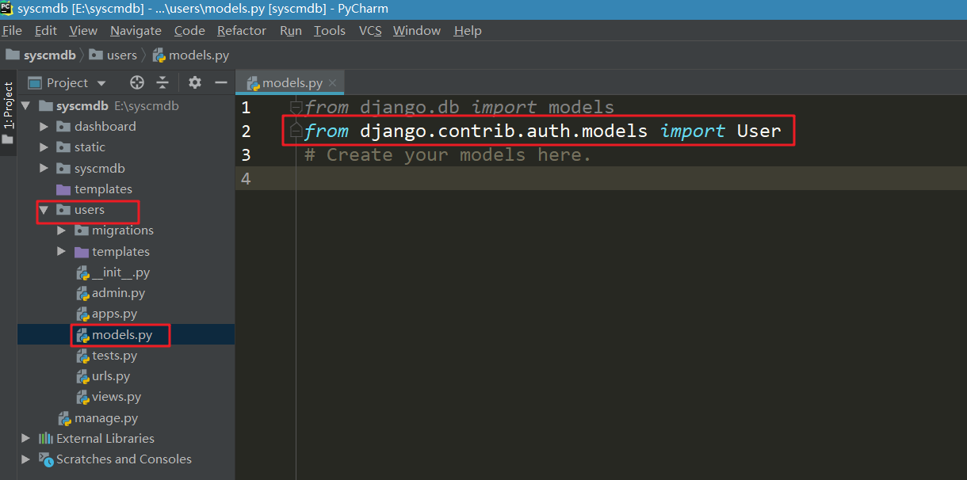This screenshot has height=480, width=967.
Task: Click the Python file icon of views.py
Action: point(82,397)
